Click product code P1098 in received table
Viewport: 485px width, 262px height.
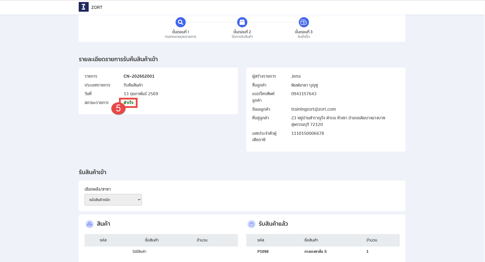(263, 252)
